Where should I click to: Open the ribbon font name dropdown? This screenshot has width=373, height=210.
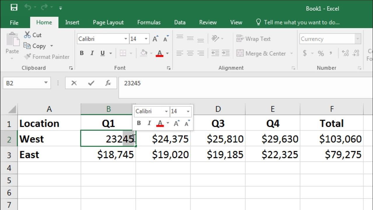126,39
